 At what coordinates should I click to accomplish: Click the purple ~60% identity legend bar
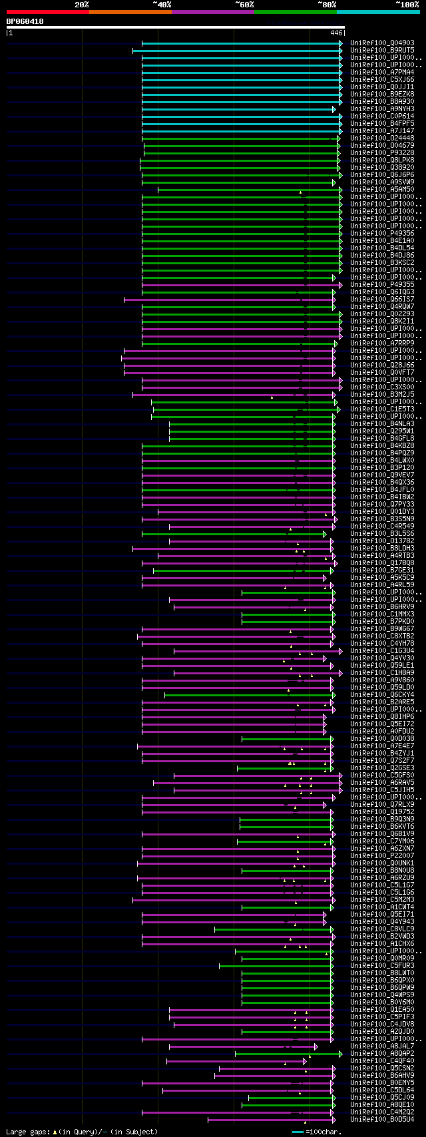tap(212, 12)
